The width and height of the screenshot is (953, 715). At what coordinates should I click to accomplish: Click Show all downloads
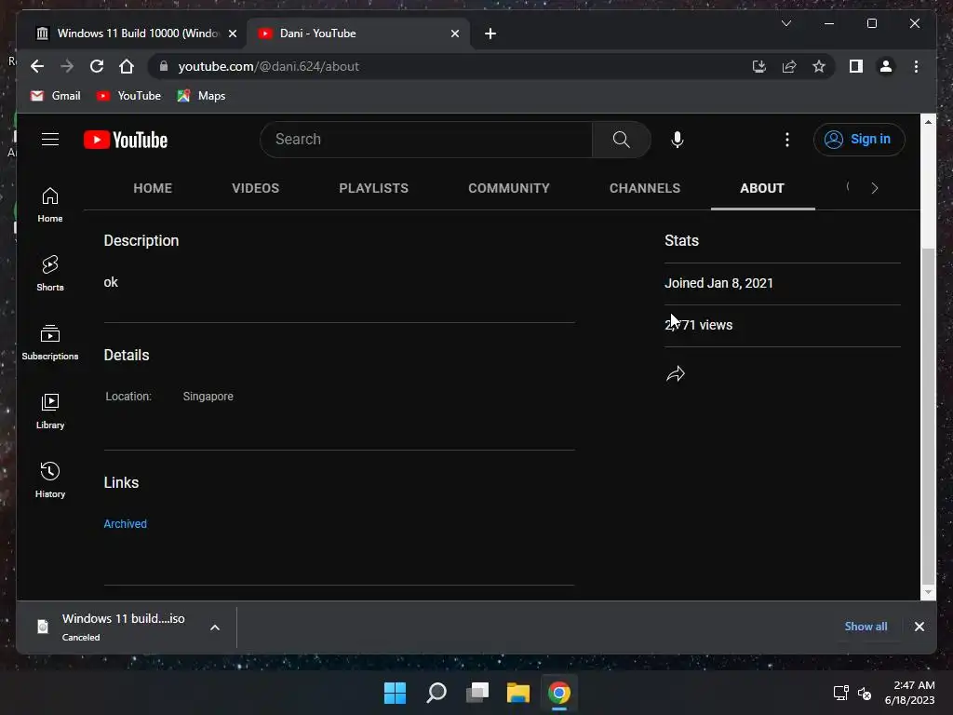(866, 627)
